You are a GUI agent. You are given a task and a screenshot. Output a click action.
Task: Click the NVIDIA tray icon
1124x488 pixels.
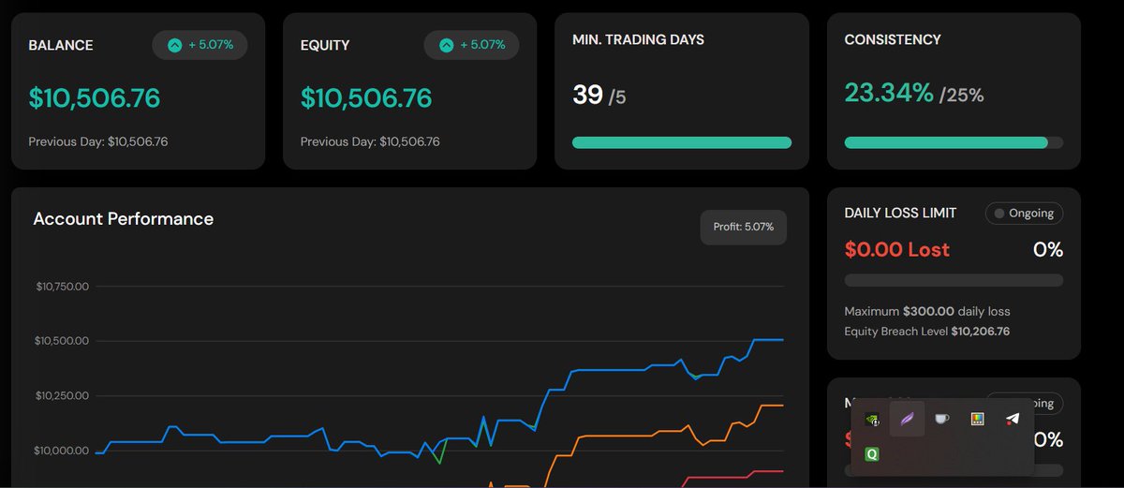point(871,420)
